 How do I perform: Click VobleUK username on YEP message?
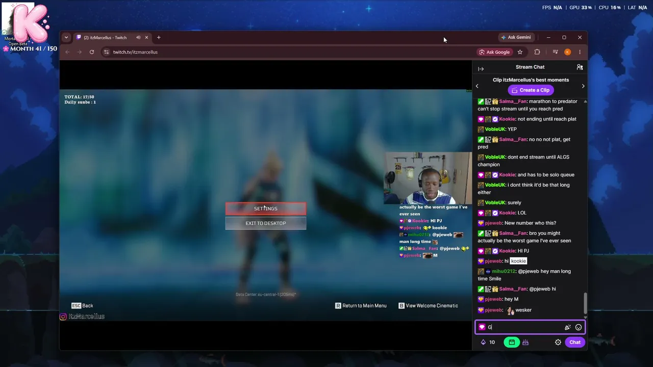tap(494, 129)
